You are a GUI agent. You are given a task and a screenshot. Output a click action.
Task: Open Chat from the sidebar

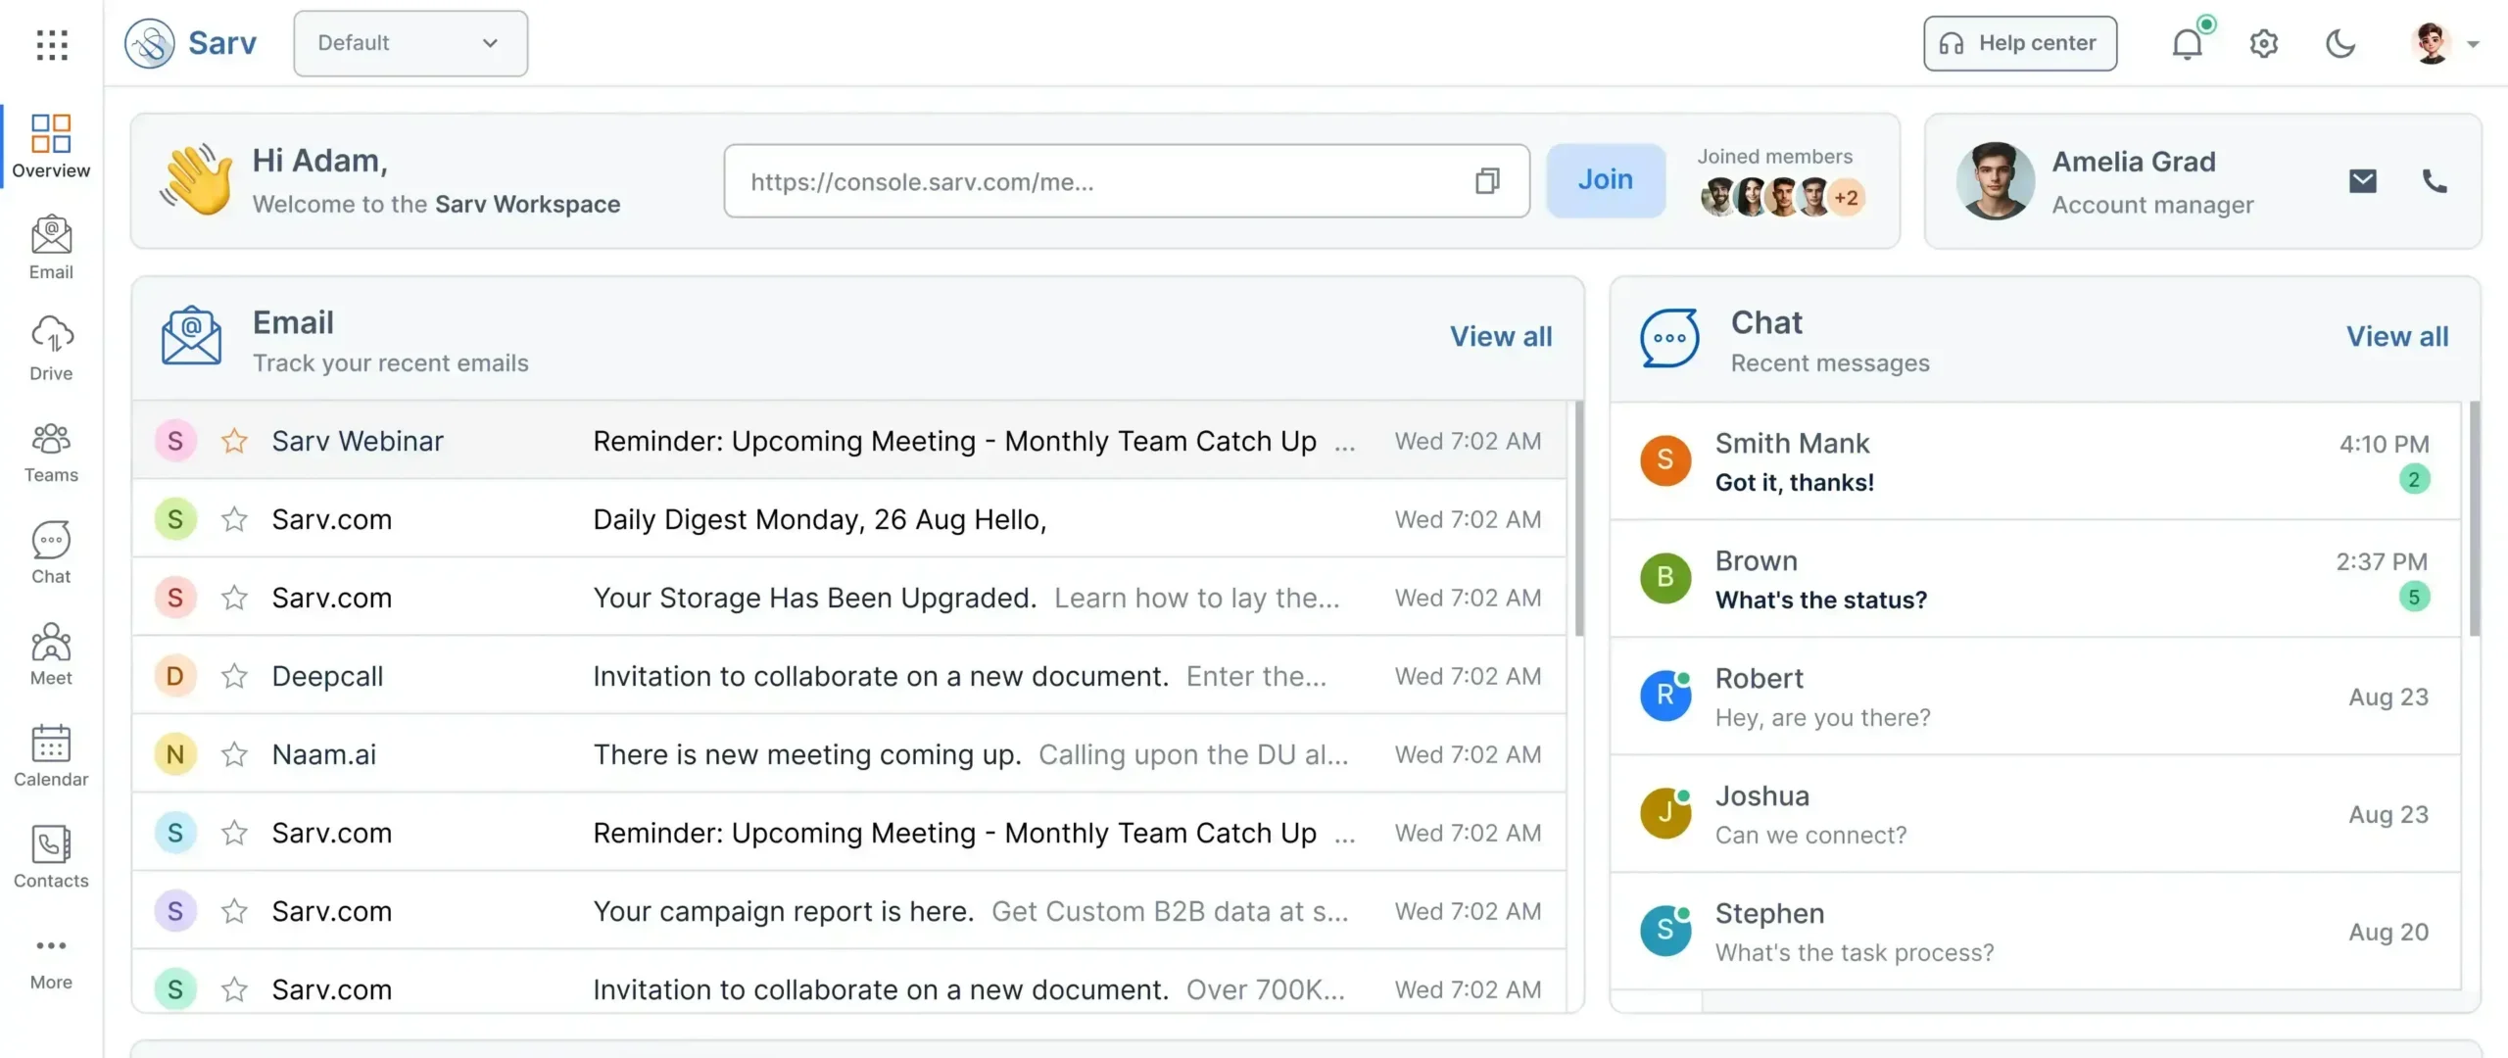click(x=51, y=553)
